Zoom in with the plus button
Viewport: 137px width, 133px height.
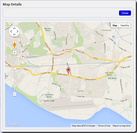point(15,53)
